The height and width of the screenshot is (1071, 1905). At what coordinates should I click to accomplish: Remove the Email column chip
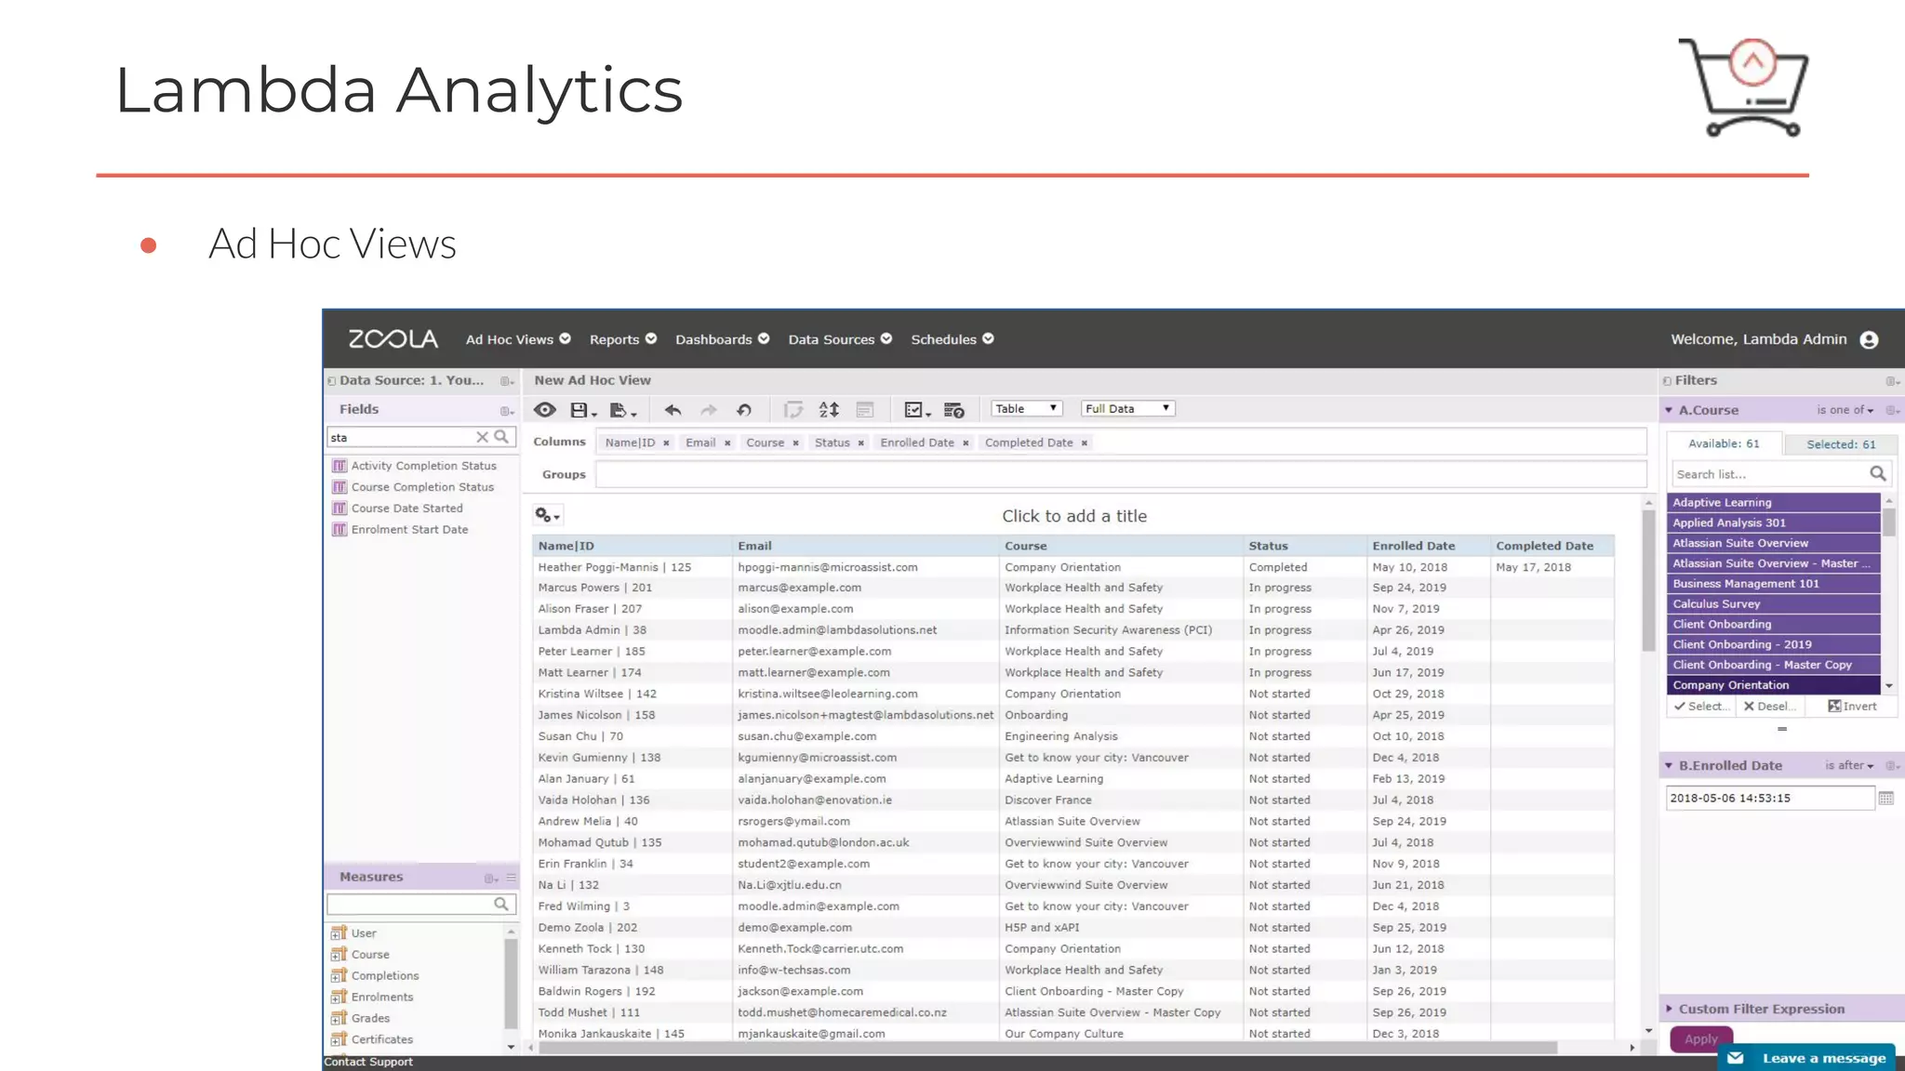[x=727, y=443]
